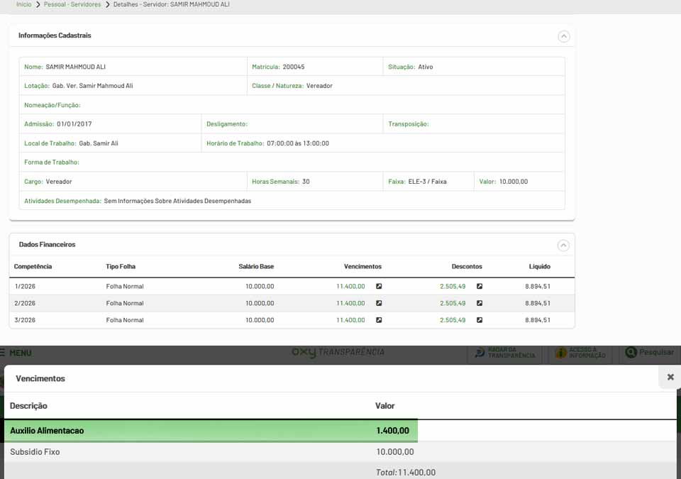The image size is (681, 479).
Task: Collapse the Informações Cadastrais panel
Action: [x=563, y=36]
